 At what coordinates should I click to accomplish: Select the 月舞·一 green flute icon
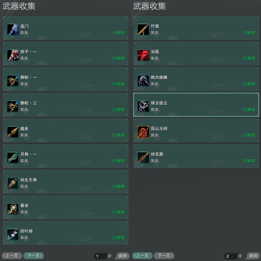(13, 157)
